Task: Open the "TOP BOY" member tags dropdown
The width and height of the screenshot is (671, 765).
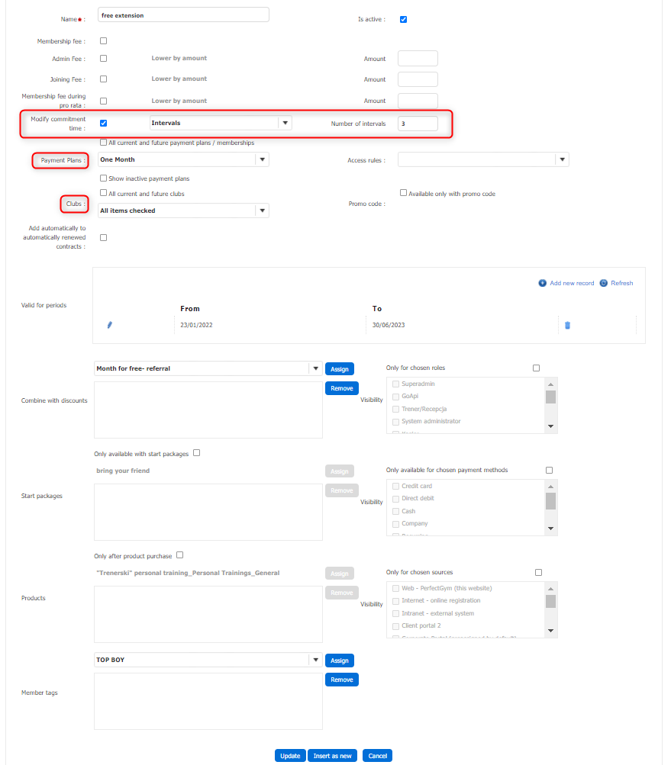Action: 315,660
